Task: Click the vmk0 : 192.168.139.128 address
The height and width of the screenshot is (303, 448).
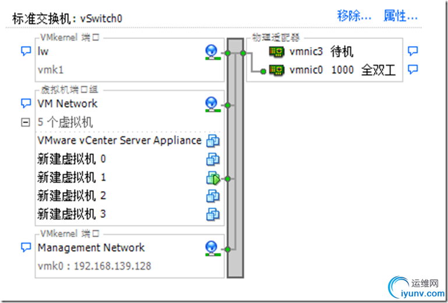Action: point(94,266)
